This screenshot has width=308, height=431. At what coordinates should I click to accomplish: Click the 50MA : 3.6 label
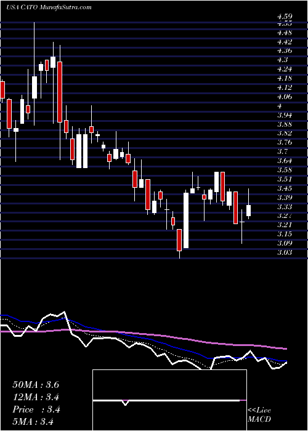pyautogui.click(x=36, y=385)
